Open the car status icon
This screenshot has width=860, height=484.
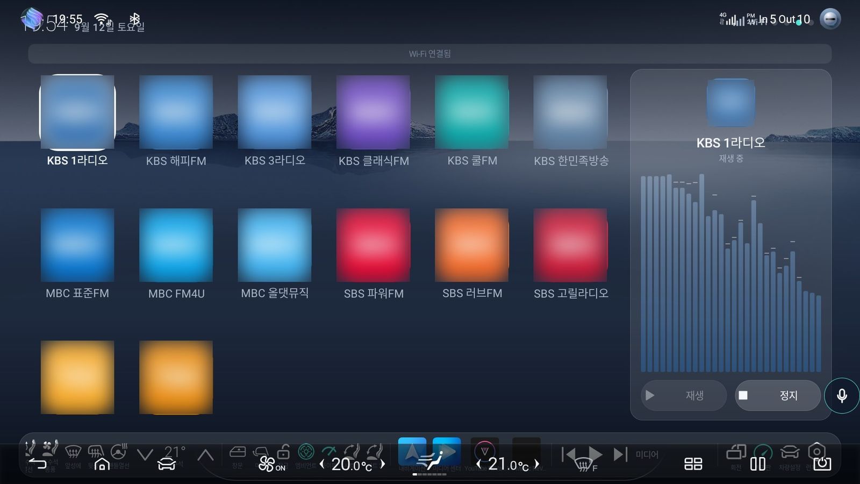click(167, 464)
